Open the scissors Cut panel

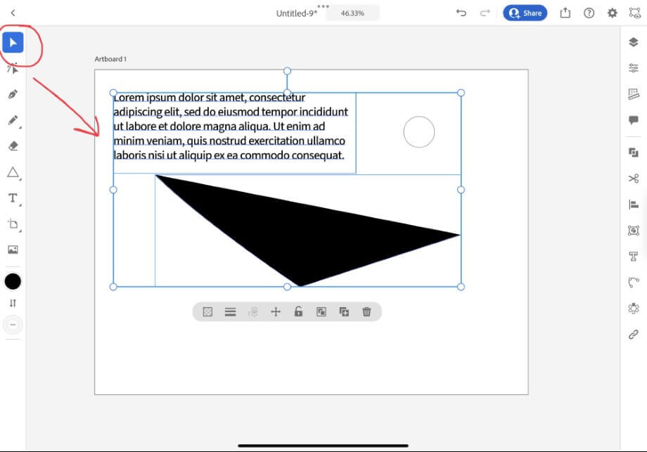(x=634, y=178)
